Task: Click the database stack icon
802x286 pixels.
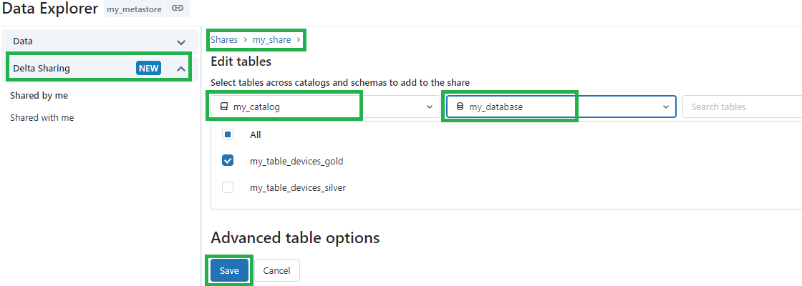Action: pos(460,107)
